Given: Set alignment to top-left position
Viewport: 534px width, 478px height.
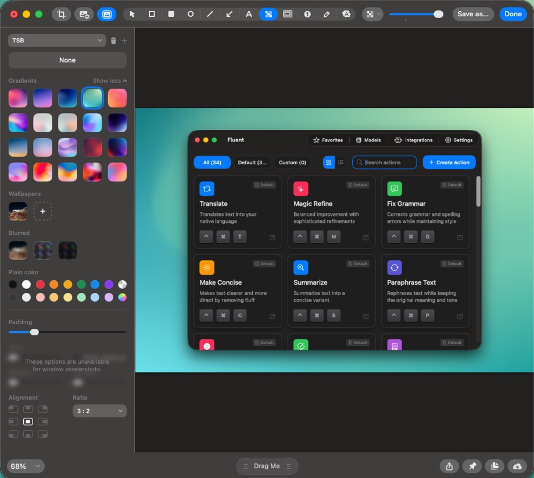Looking at the screenshot, I should click(x=13, y=410).
